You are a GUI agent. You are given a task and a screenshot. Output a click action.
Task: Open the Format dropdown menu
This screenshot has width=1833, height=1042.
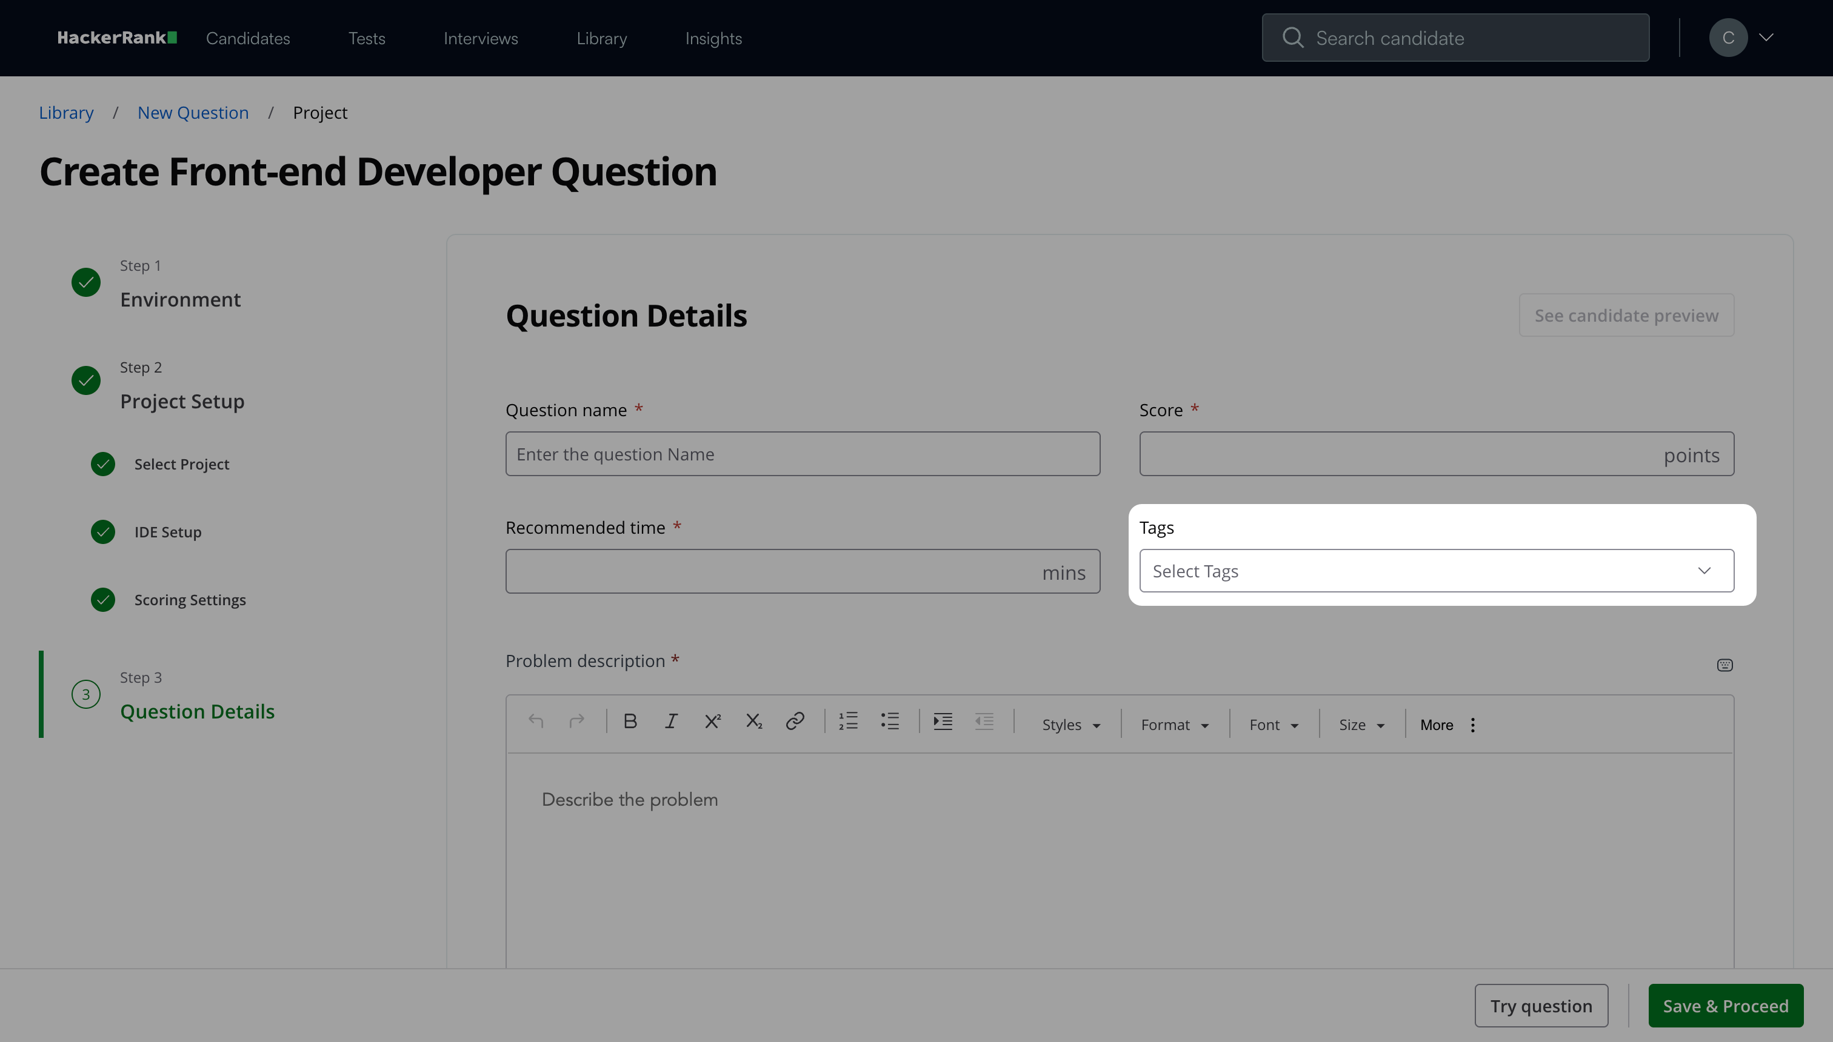(1174, 725)
